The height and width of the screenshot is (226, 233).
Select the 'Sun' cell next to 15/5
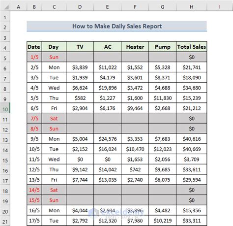point(54,200)
